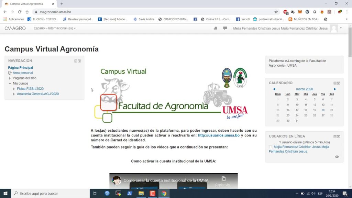Open the Colina S.R.L. bookmark
This screenshot has width=352, height=198.
point(216,19)
